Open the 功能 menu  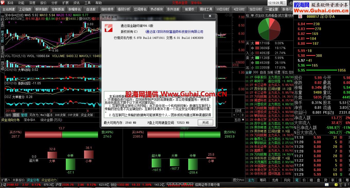[21, 3]
